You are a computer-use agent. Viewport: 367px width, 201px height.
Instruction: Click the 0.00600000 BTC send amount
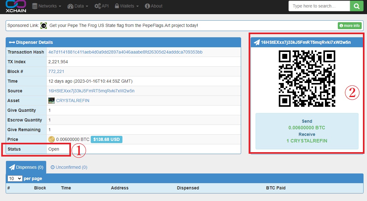tap(307, 128)
